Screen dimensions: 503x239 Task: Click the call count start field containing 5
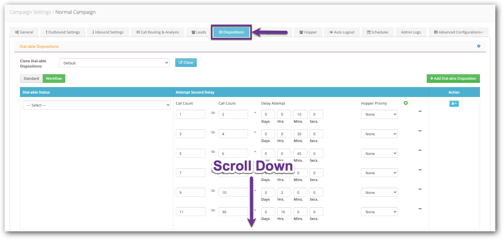tap(191, 153)
